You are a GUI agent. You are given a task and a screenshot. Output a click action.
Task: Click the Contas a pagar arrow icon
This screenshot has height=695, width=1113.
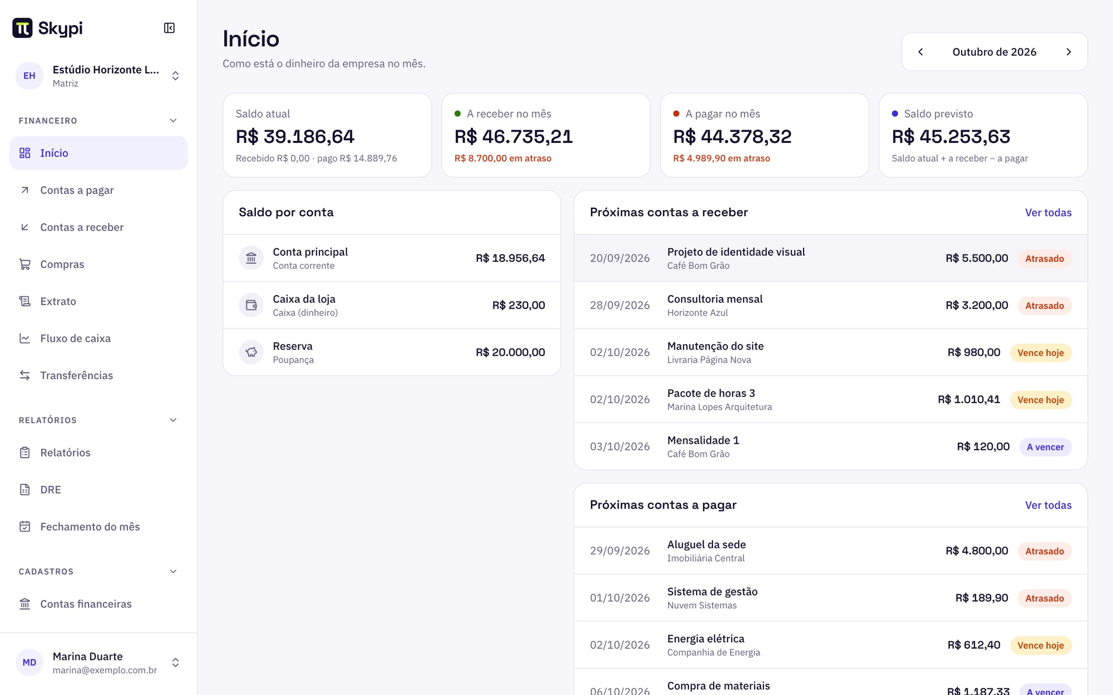(x=25, y=190)
